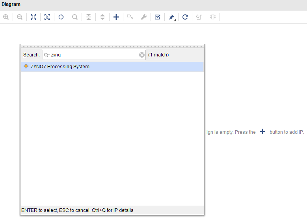Viewport: 307px width, 223px height.
Task: Click the Optimize Routing toolbar icon
Action: click(199, 17)
